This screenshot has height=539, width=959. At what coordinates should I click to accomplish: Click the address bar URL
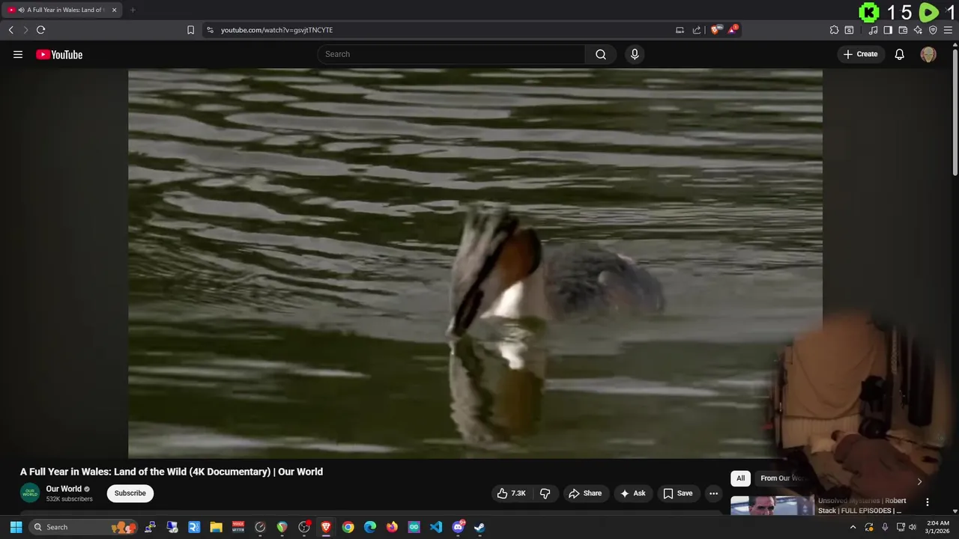point(276,30)
